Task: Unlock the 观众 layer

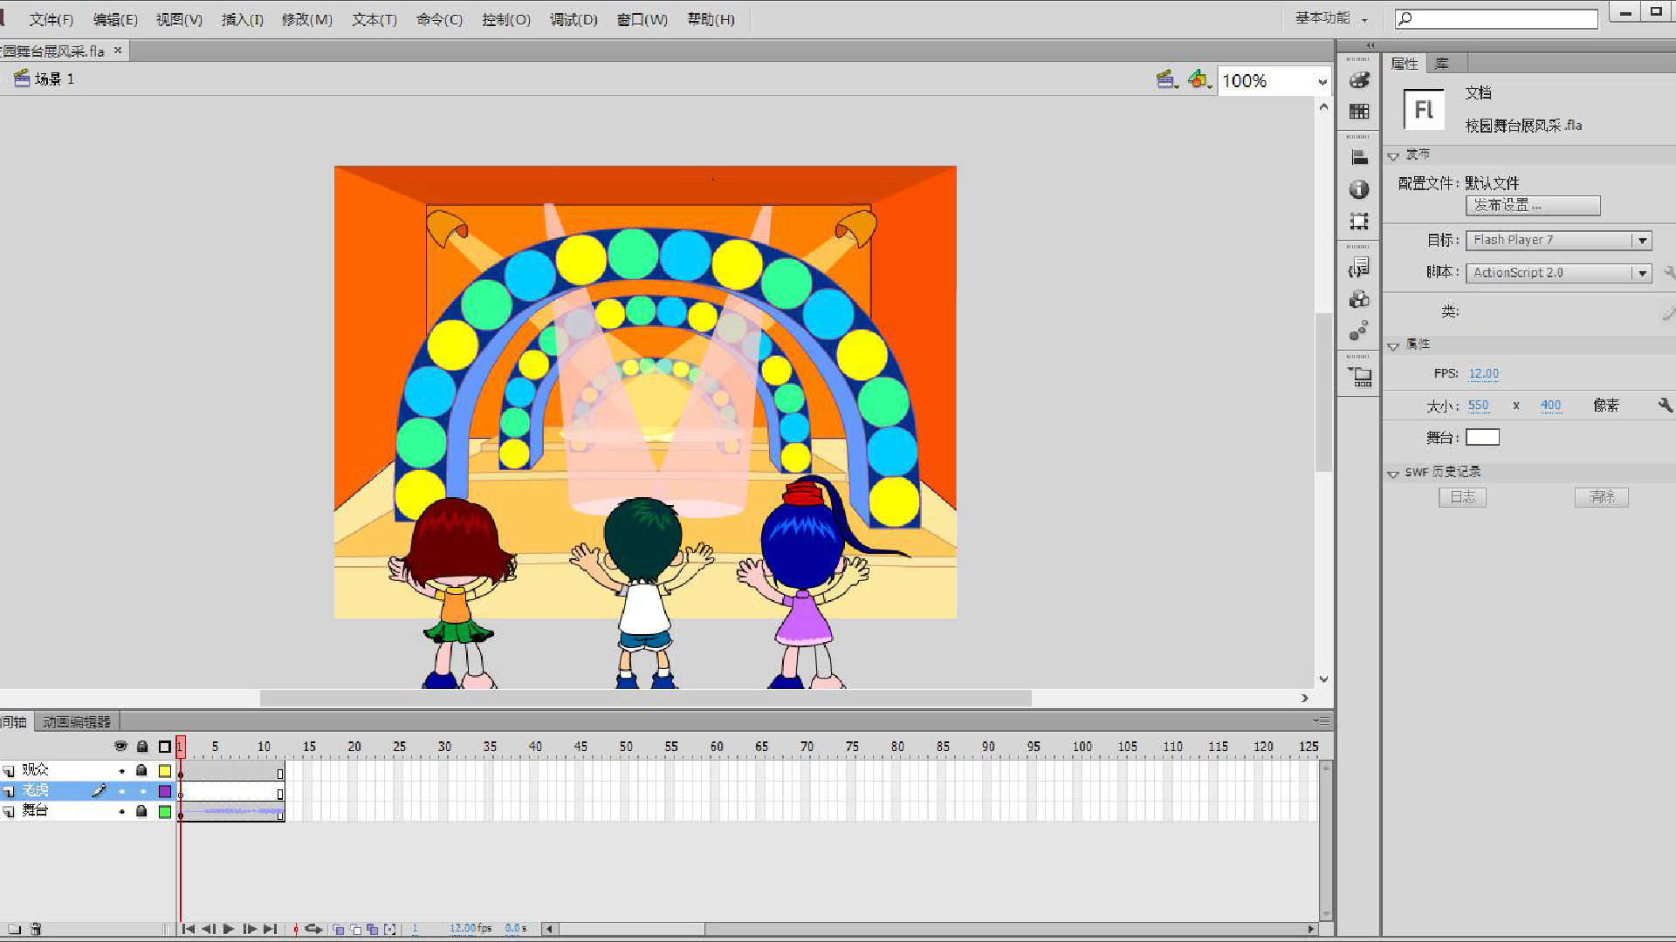Action: pyautogui.click(x=141, y=770)
